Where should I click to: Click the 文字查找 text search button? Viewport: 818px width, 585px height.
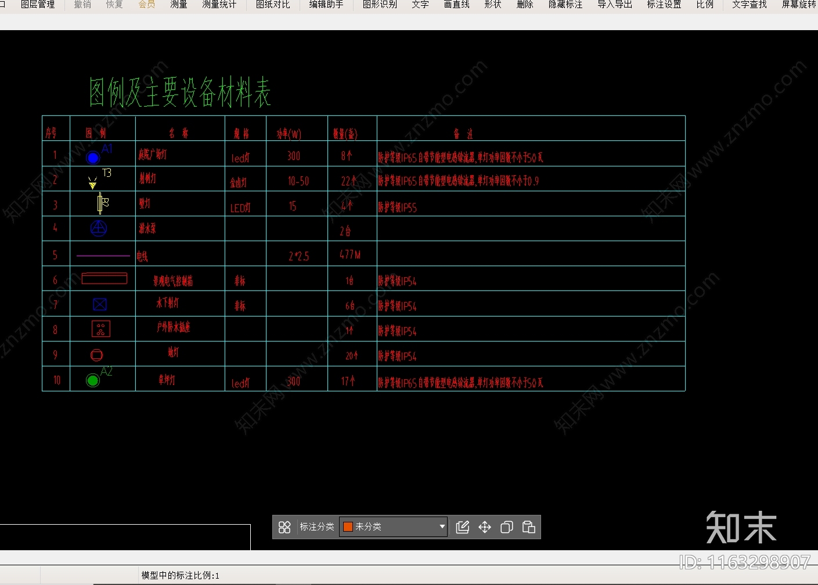[749, 5]
